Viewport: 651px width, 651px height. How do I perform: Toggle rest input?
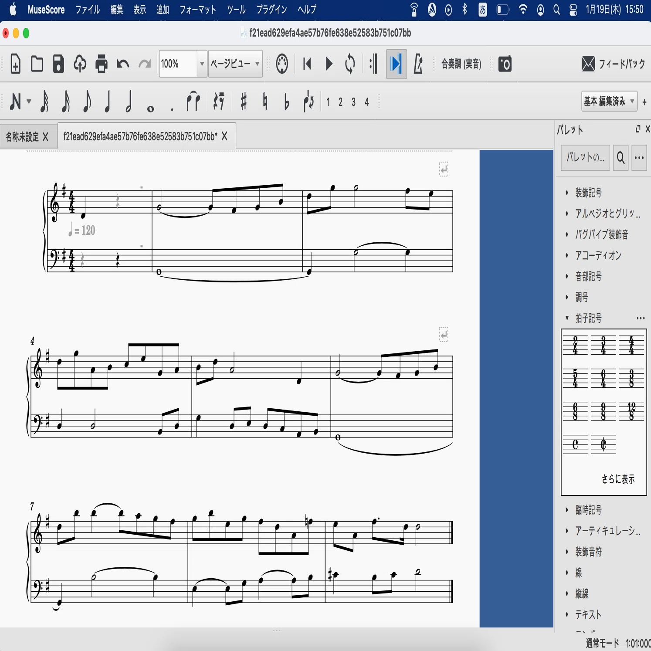tap(219, 102)
